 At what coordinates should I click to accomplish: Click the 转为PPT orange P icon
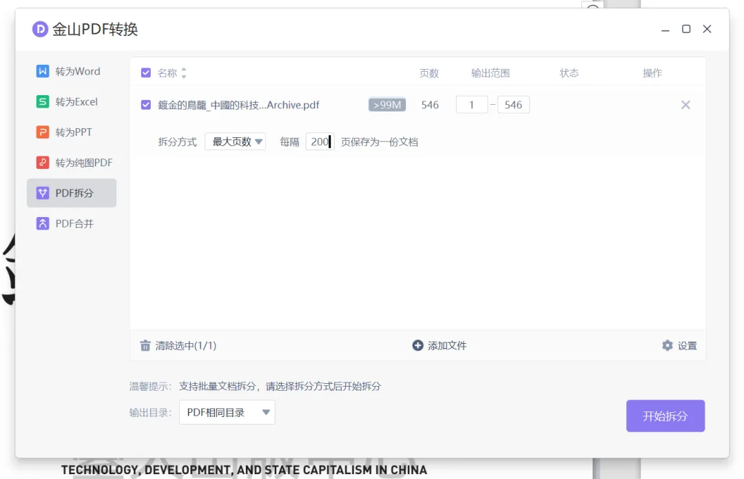[43, 132]
